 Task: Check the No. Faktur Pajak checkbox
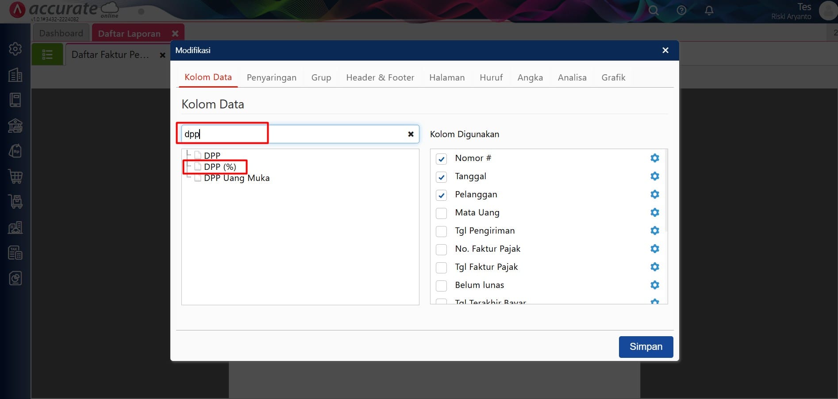click(x=441, y=249)
